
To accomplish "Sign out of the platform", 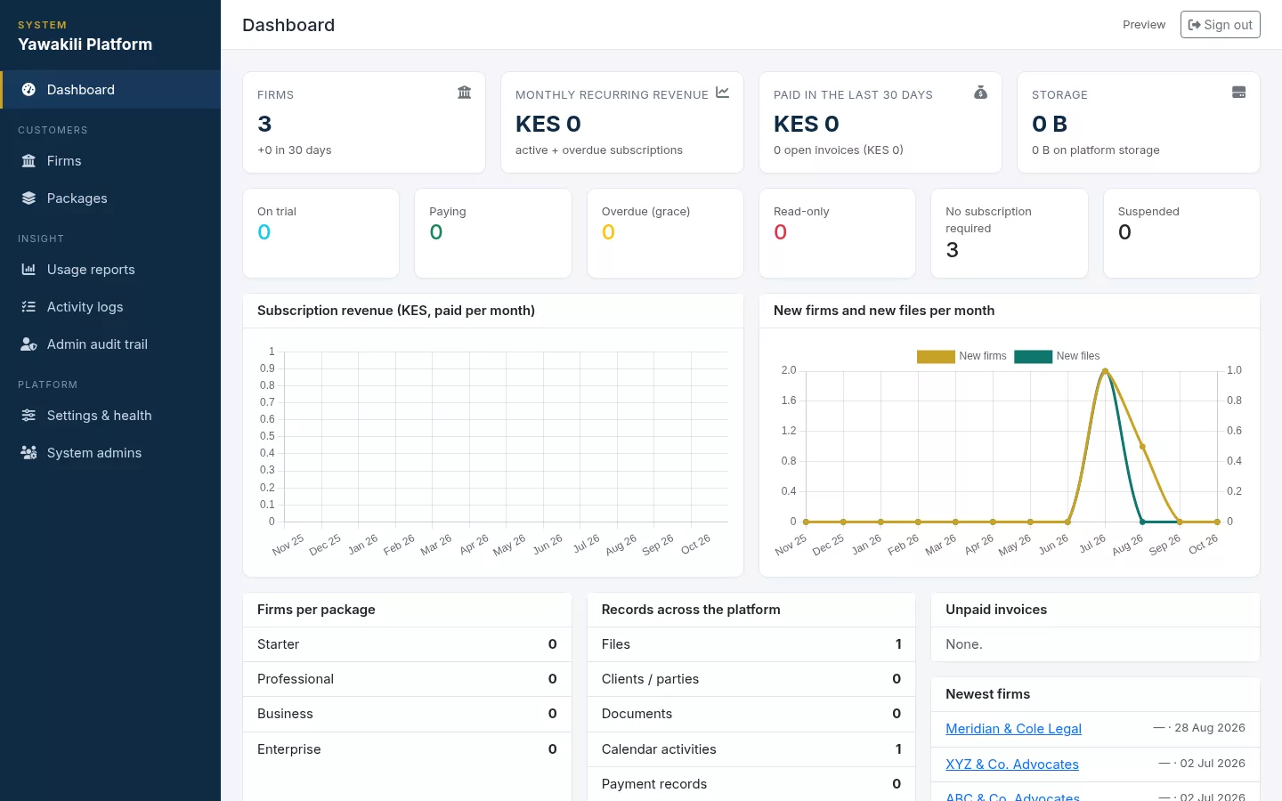I will 1220,25.
